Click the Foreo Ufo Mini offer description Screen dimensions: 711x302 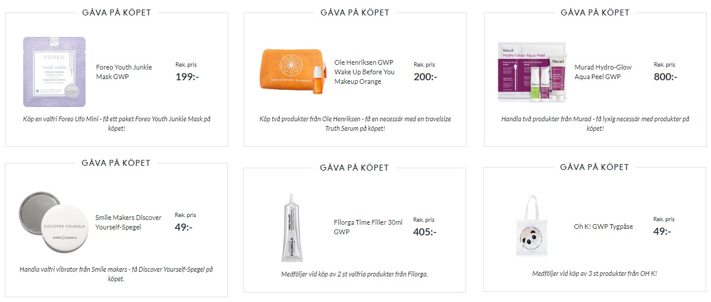click(x=117, y=124)
